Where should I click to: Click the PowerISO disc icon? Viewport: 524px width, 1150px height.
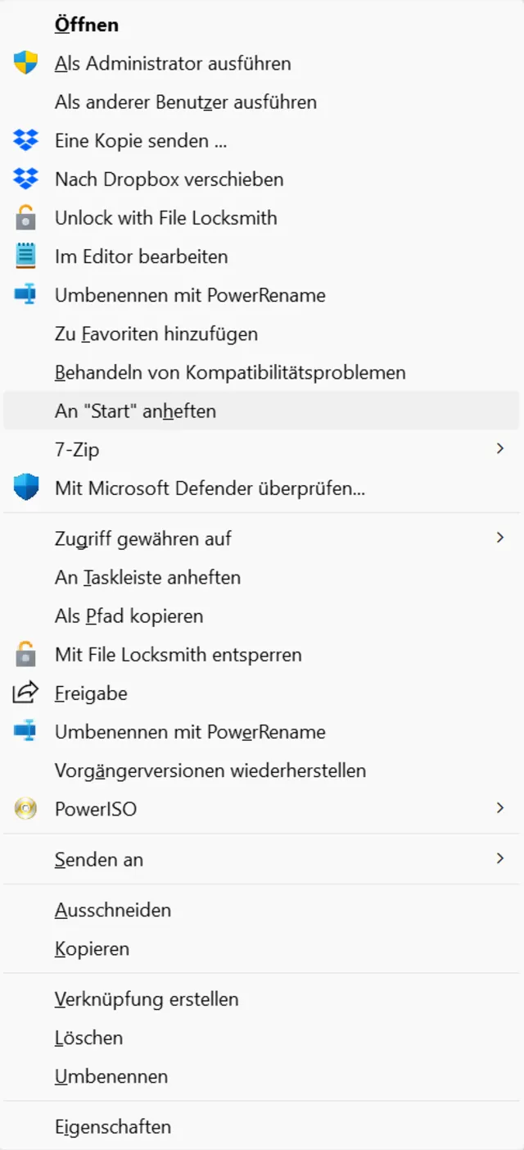pos(26,809)
